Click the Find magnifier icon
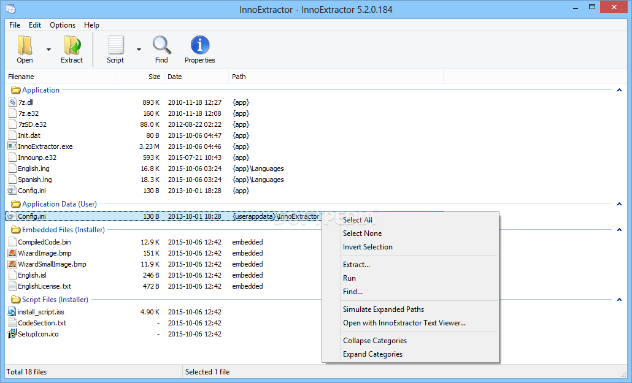632x383 pixels. (161, 45)
